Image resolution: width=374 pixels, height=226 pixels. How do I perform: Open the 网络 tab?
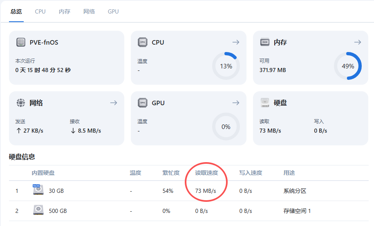[x=89, y=11]
